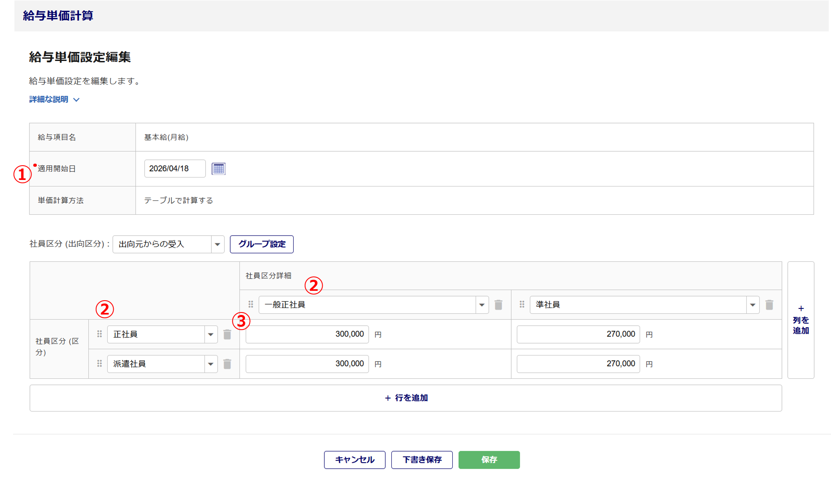Click the green 保存 button
This screenshot has width=831, height=481.
click(489, 460)
